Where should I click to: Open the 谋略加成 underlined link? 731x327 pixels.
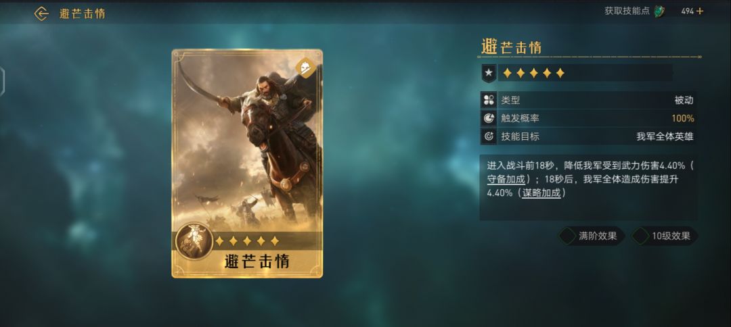coord(541,193)
